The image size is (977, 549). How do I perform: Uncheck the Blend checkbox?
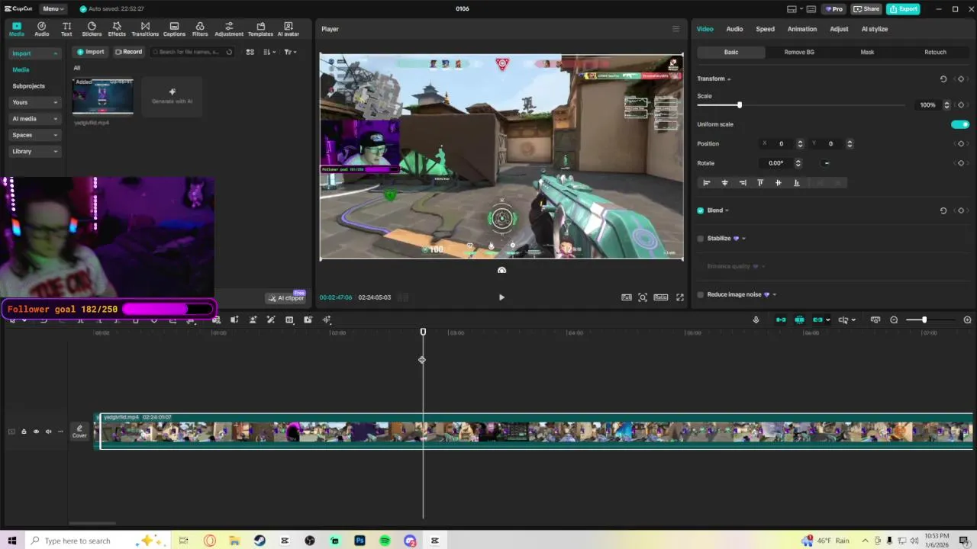[x=701, y=210]
